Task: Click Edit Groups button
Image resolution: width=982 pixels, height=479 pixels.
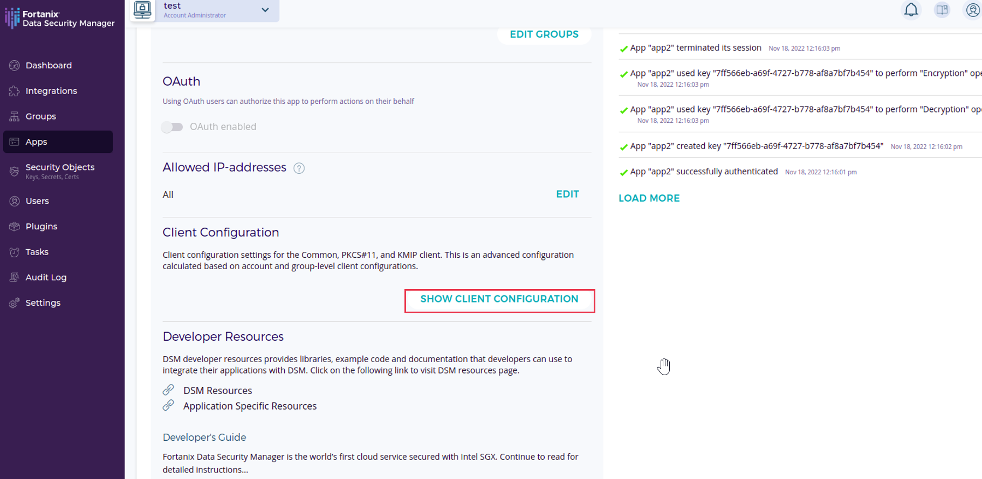Action: pyautogui.click(x=544, y=34)
